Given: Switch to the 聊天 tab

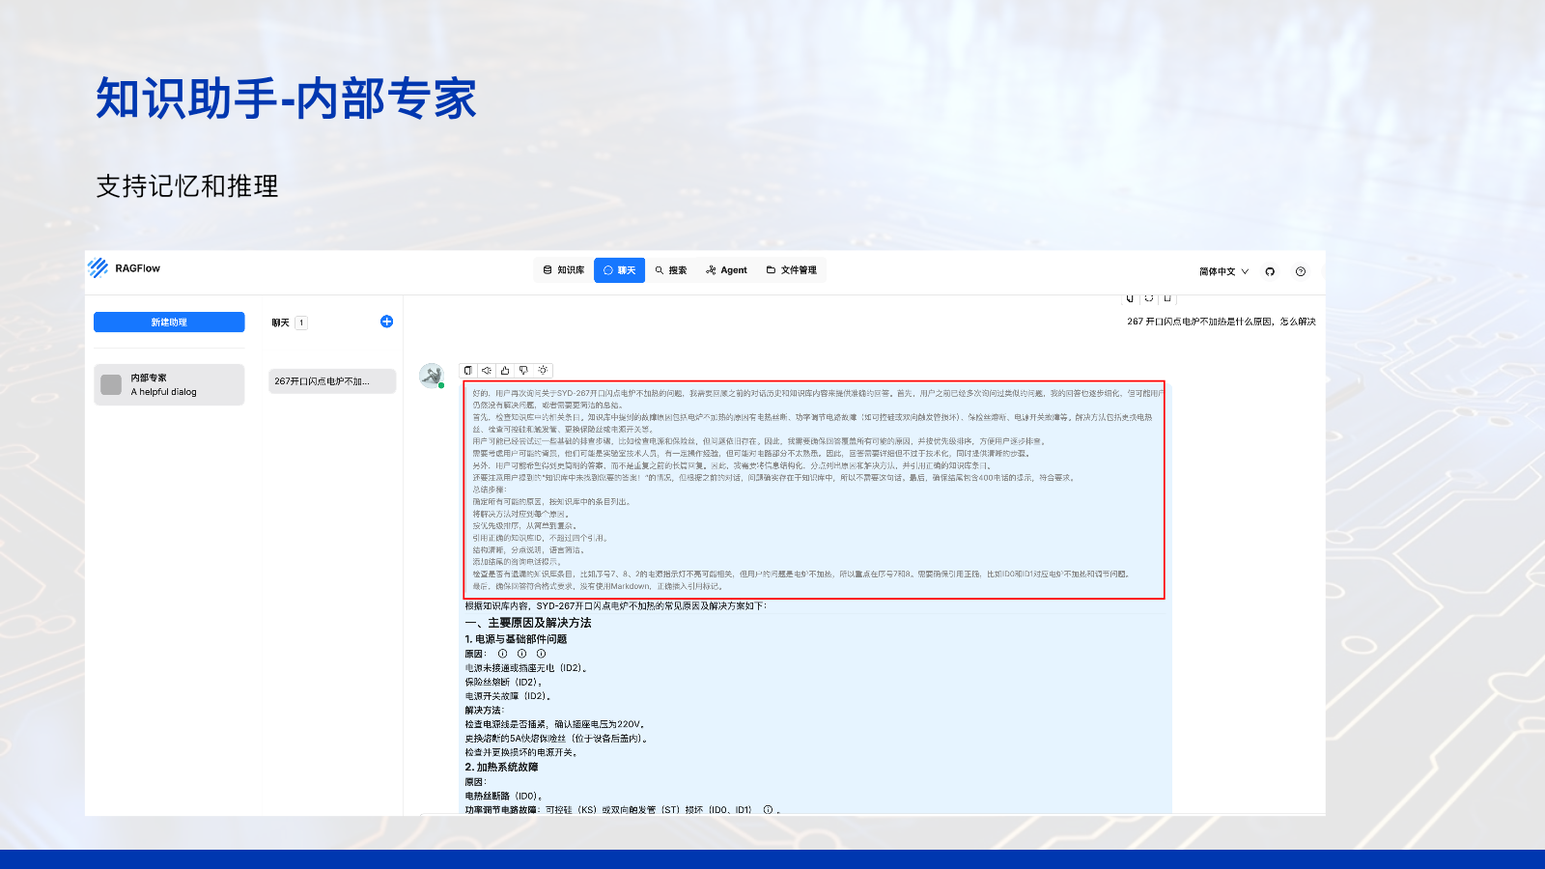Looking at the screenshot, I should coord(619,270).
